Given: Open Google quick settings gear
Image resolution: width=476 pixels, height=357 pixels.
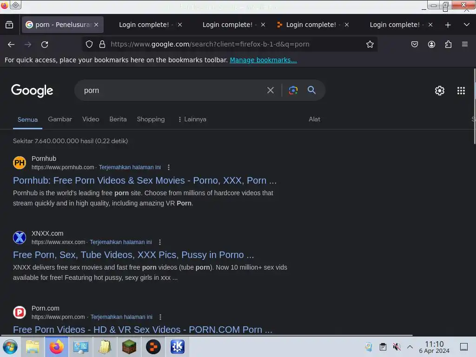Looking at the screenshot, I should click(440, 91).
